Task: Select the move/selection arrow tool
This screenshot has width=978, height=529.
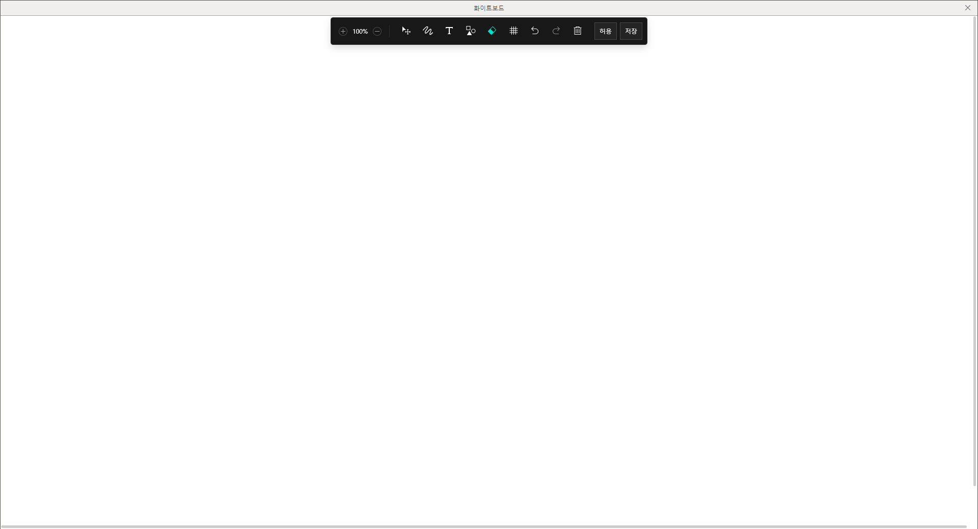Action: click(x=406, y=31)
